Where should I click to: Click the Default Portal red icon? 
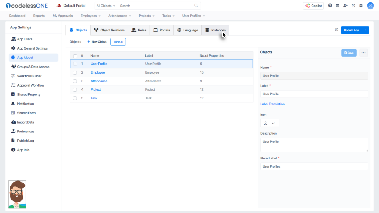tap(59, 6)
